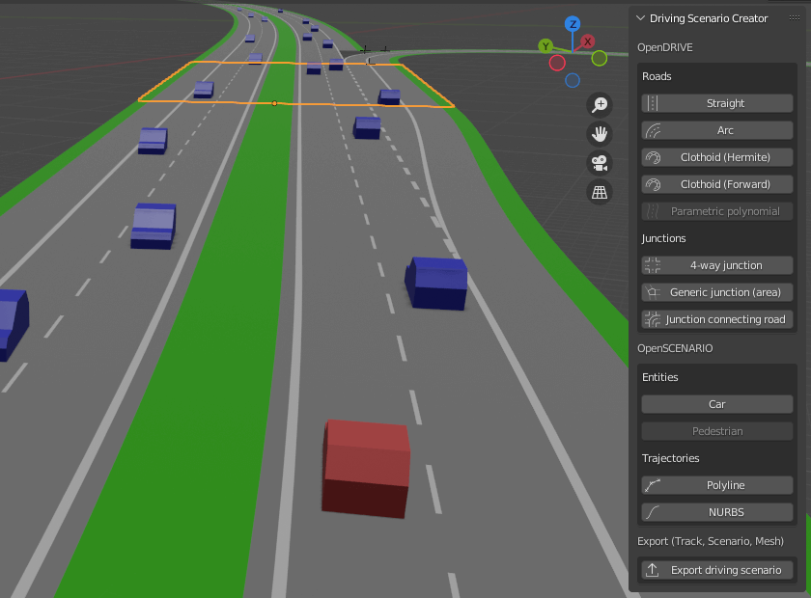The image size is (811, 598).
Task: Select the NURBS trajectory icon
Action: click(x=653, y=512)
